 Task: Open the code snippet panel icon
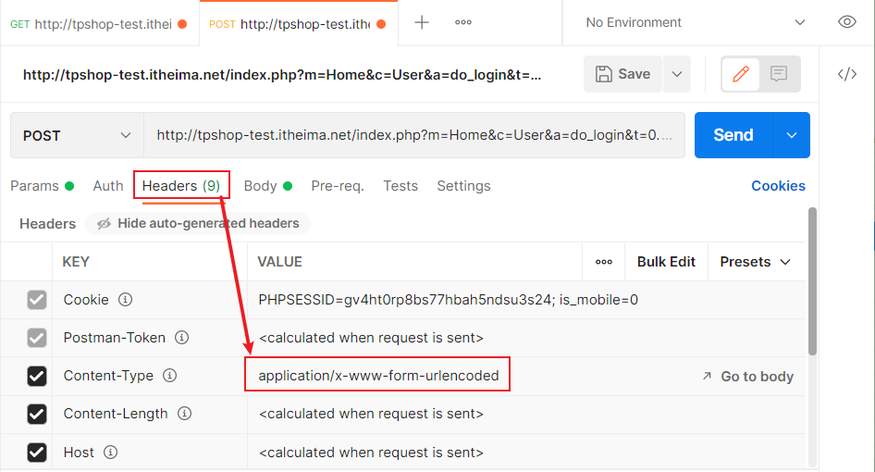[x=846, y=74]
